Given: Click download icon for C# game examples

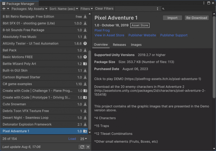Looking at the screenshot, I should tap(85, 84).
